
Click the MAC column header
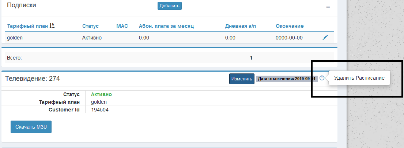point(121,26)
